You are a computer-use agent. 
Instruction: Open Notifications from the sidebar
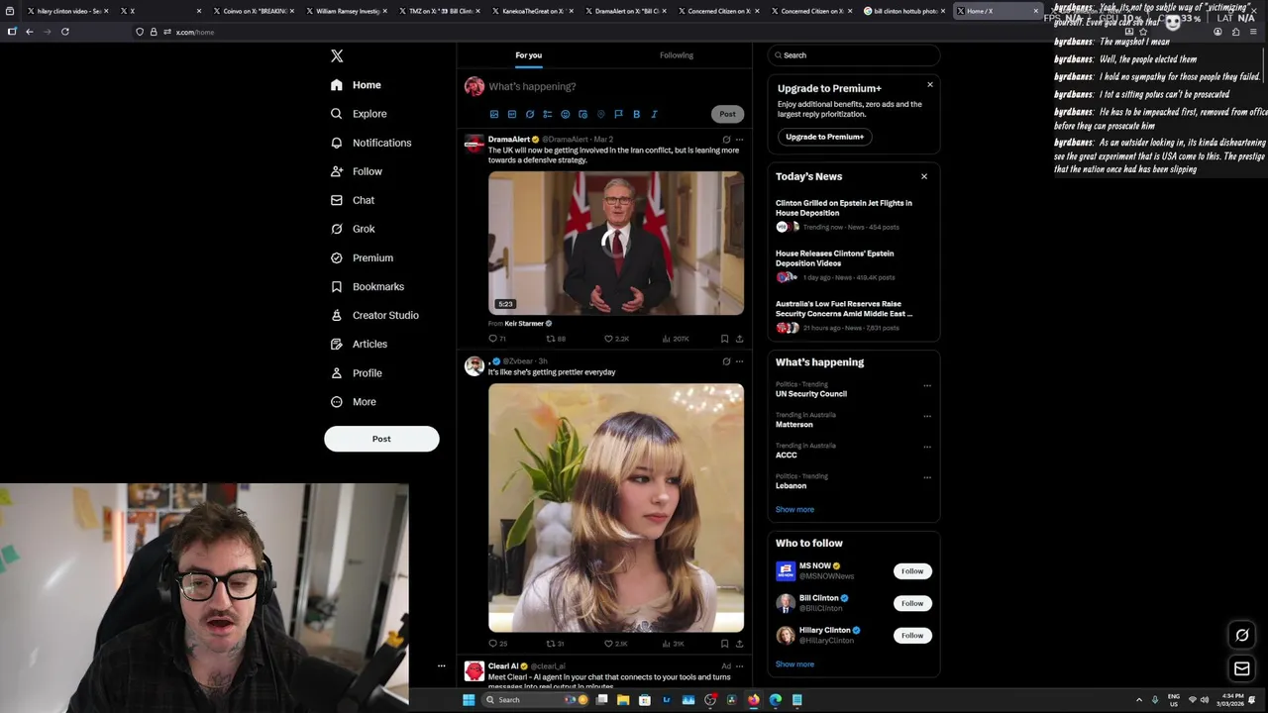coord(370,143)
